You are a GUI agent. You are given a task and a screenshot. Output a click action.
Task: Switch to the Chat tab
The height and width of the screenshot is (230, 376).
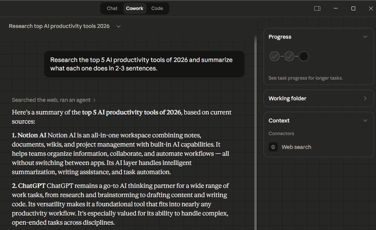pyautogui.click(x=112, y=8)
